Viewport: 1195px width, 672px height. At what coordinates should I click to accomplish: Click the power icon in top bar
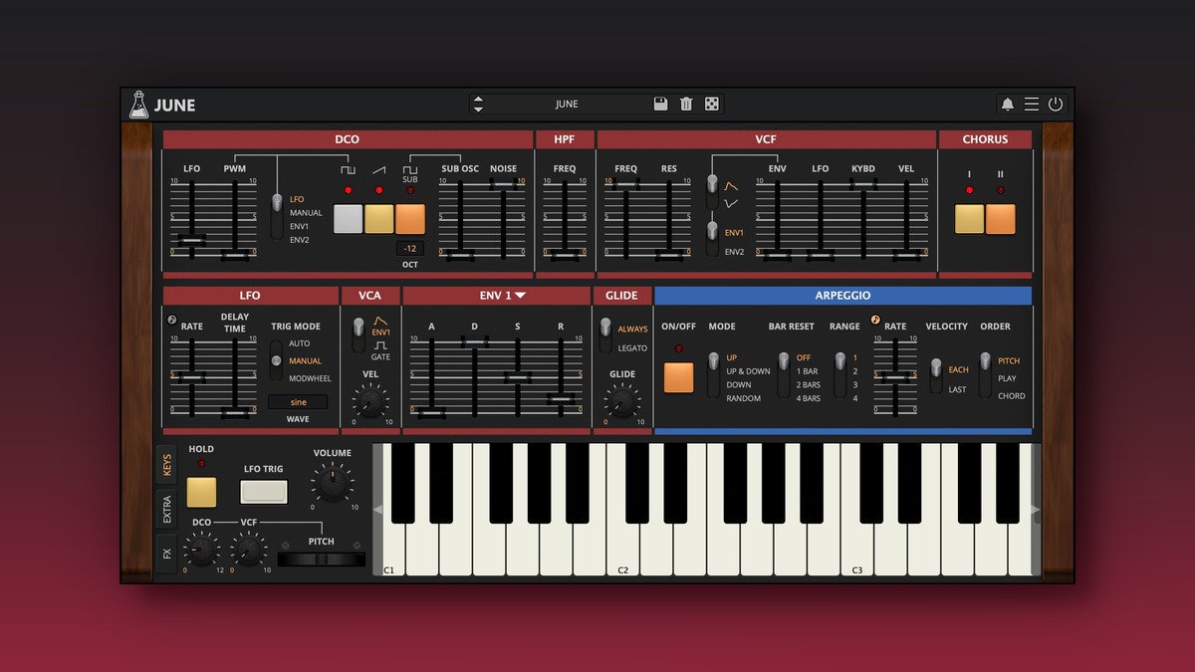click(1056, 105)
